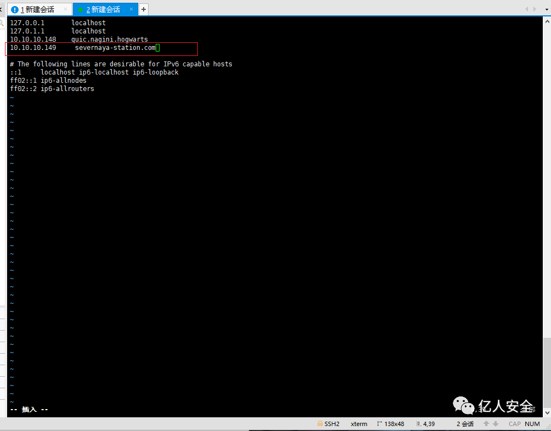Click the severnaya-station.com hostname
The height and width of the screenshot is (431, 551).
[x=115, y=48]
